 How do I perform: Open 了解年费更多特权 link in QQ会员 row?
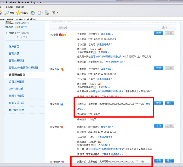point(115,62)
